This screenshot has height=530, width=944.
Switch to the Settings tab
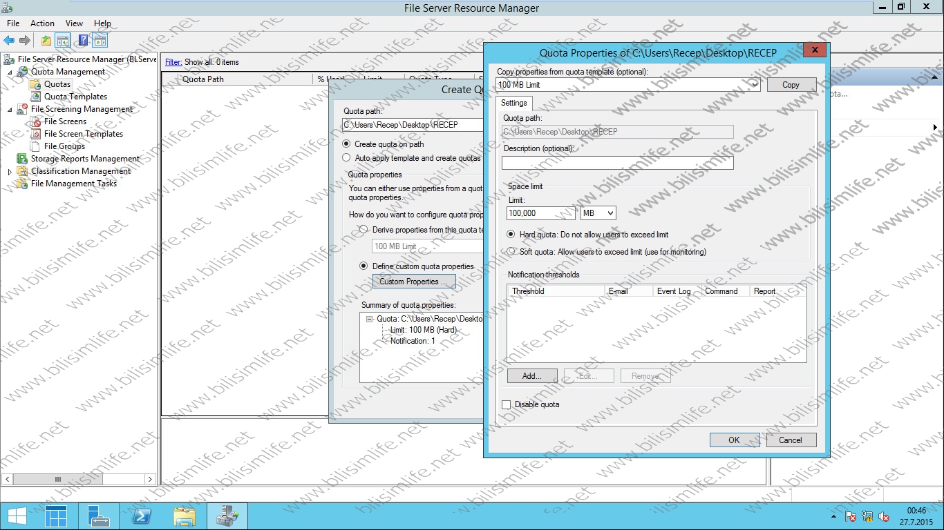click(514, 103)
